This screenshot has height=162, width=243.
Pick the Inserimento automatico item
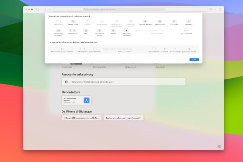pos(59,33)
